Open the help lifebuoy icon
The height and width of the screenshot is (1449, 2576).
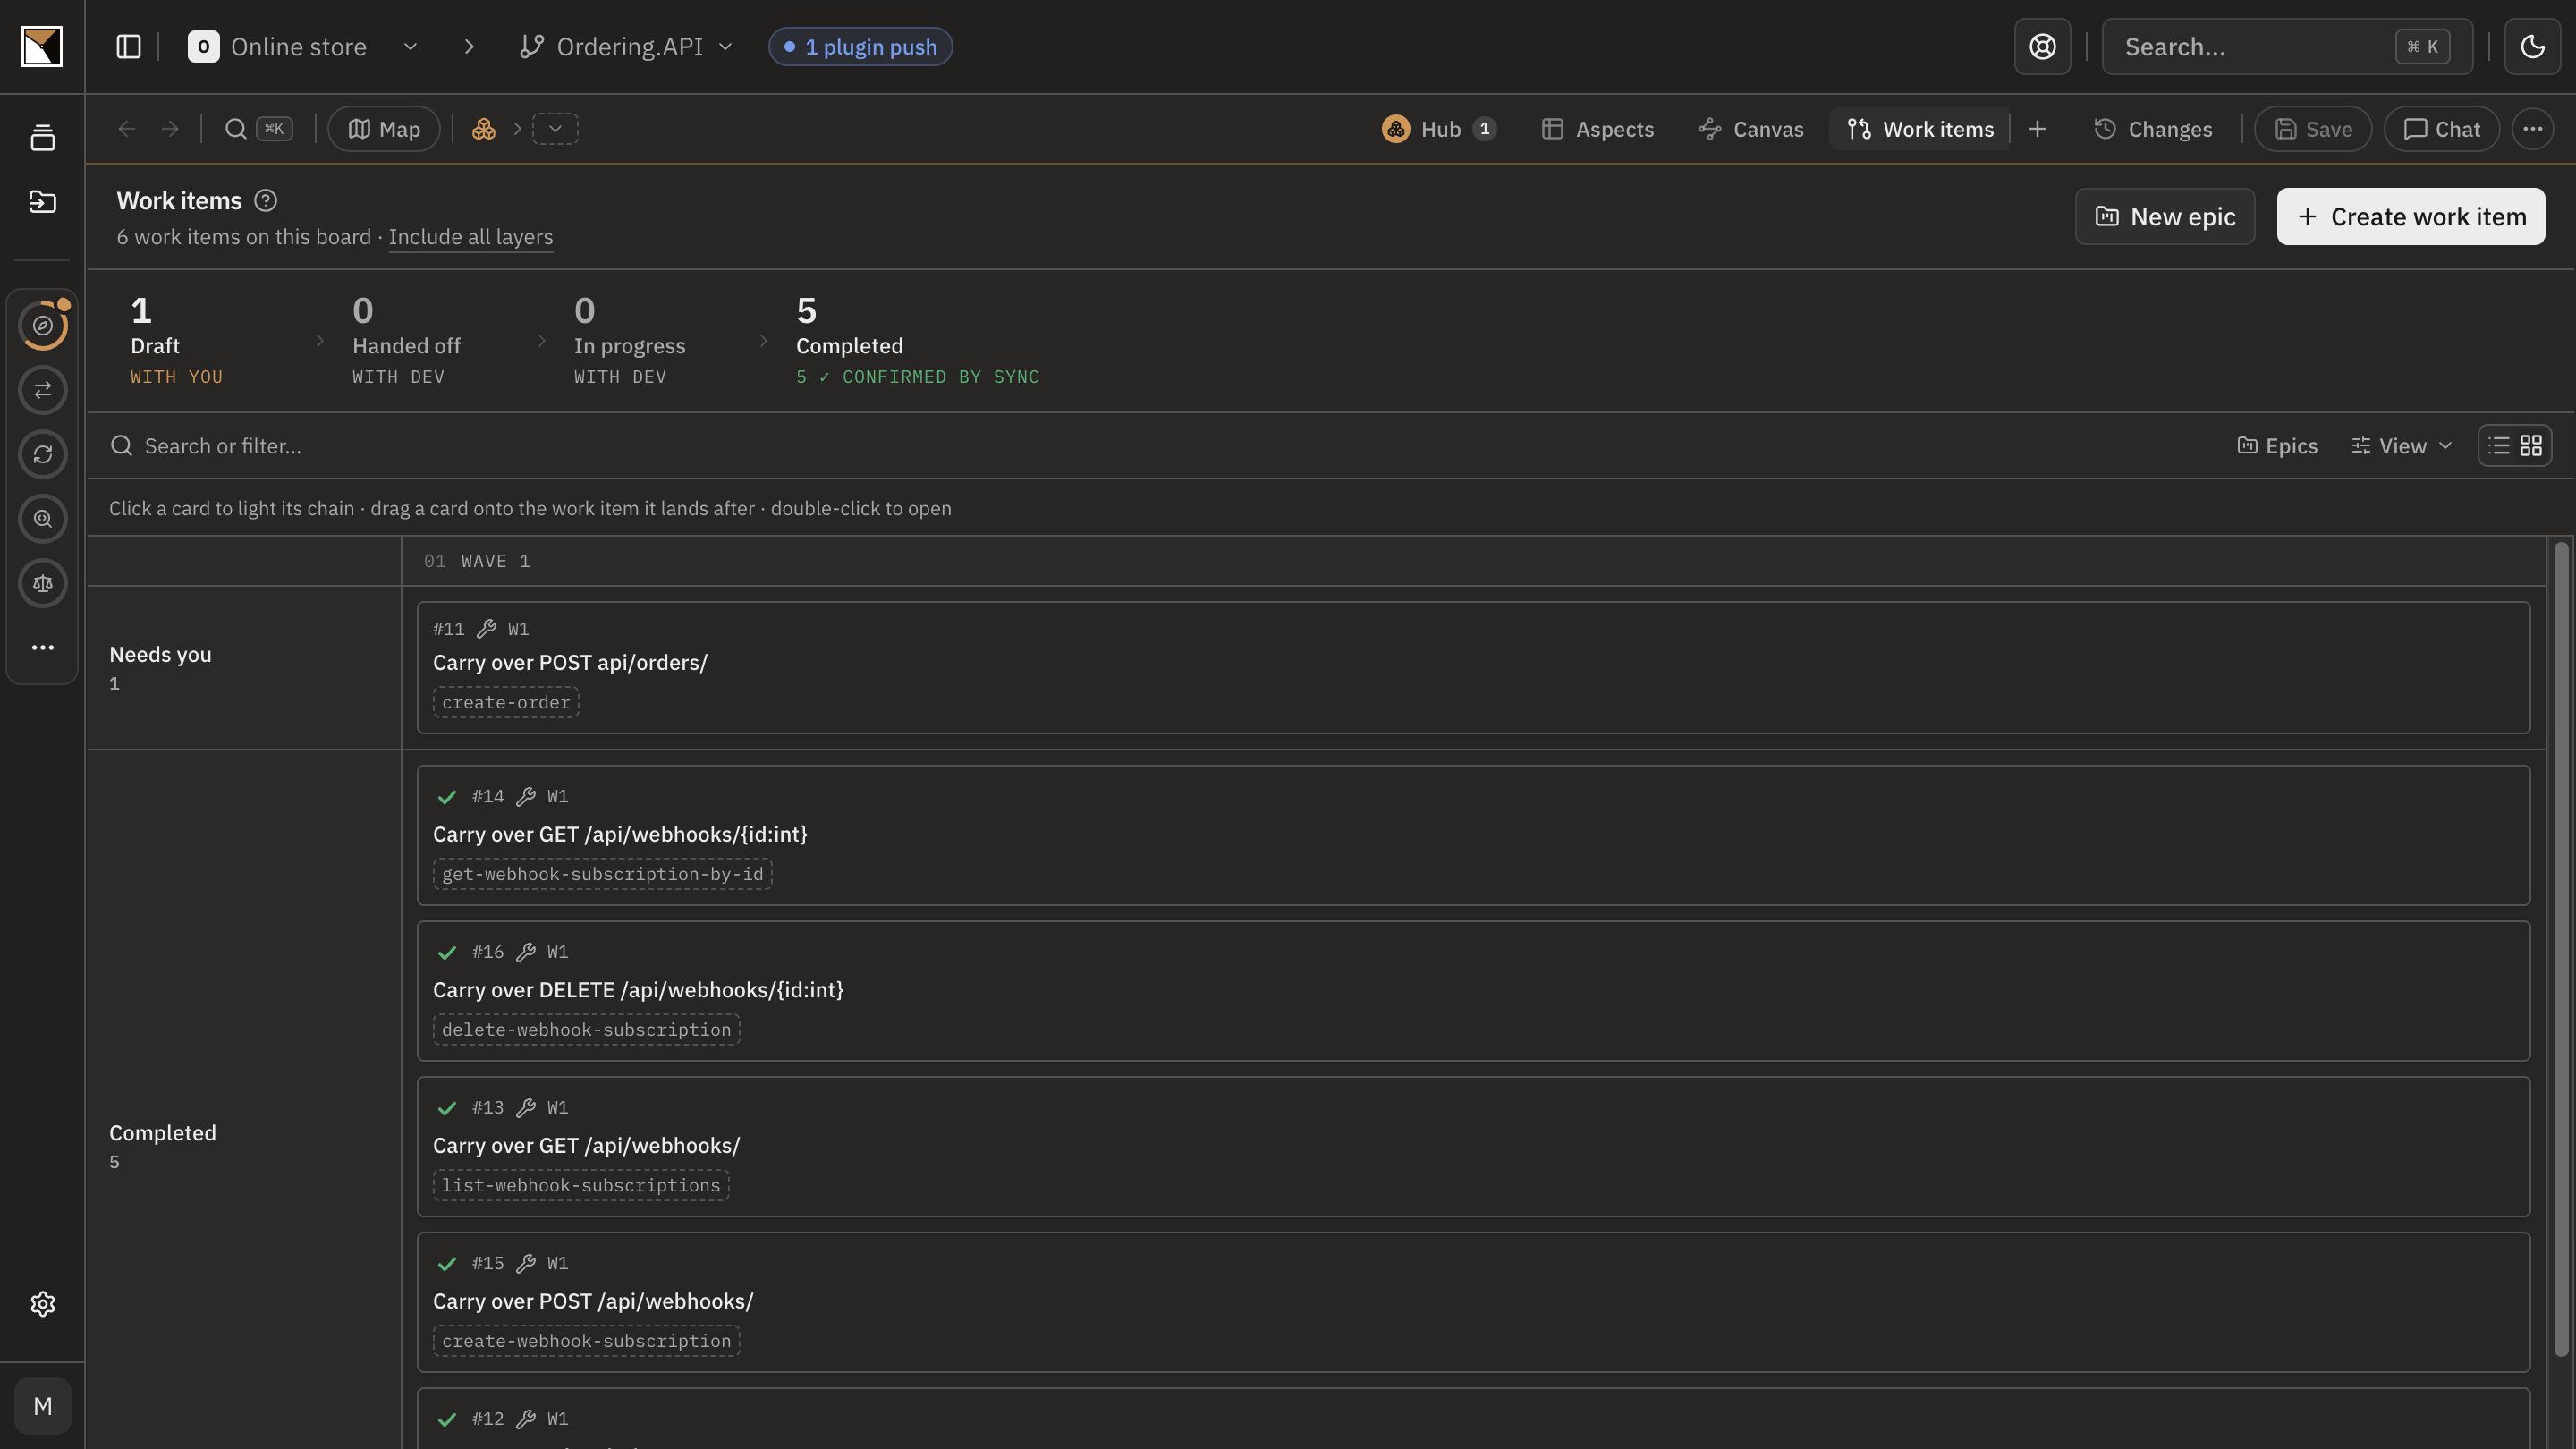2042,47
